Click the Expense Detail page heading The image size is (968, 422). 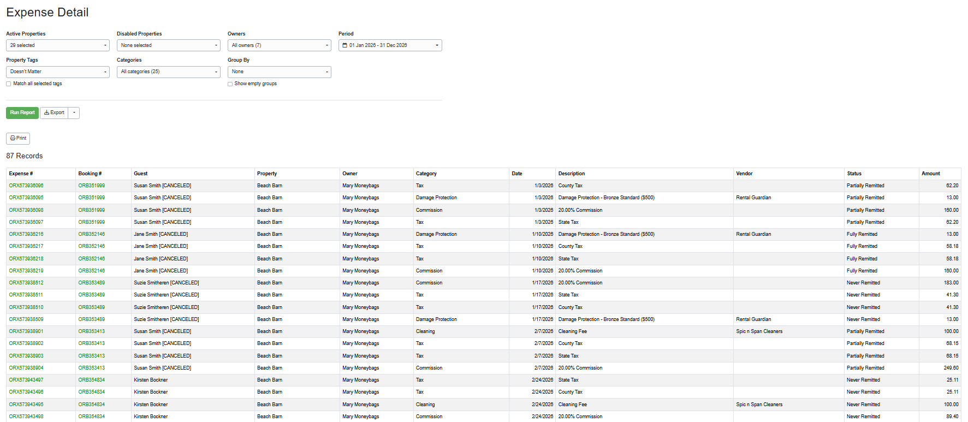[47, 13]
